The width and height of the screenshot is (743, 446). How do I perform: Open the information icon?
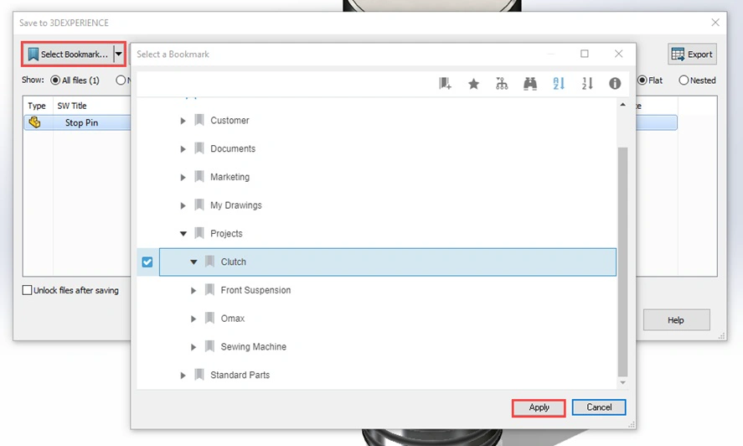click(x=615, y=84)
